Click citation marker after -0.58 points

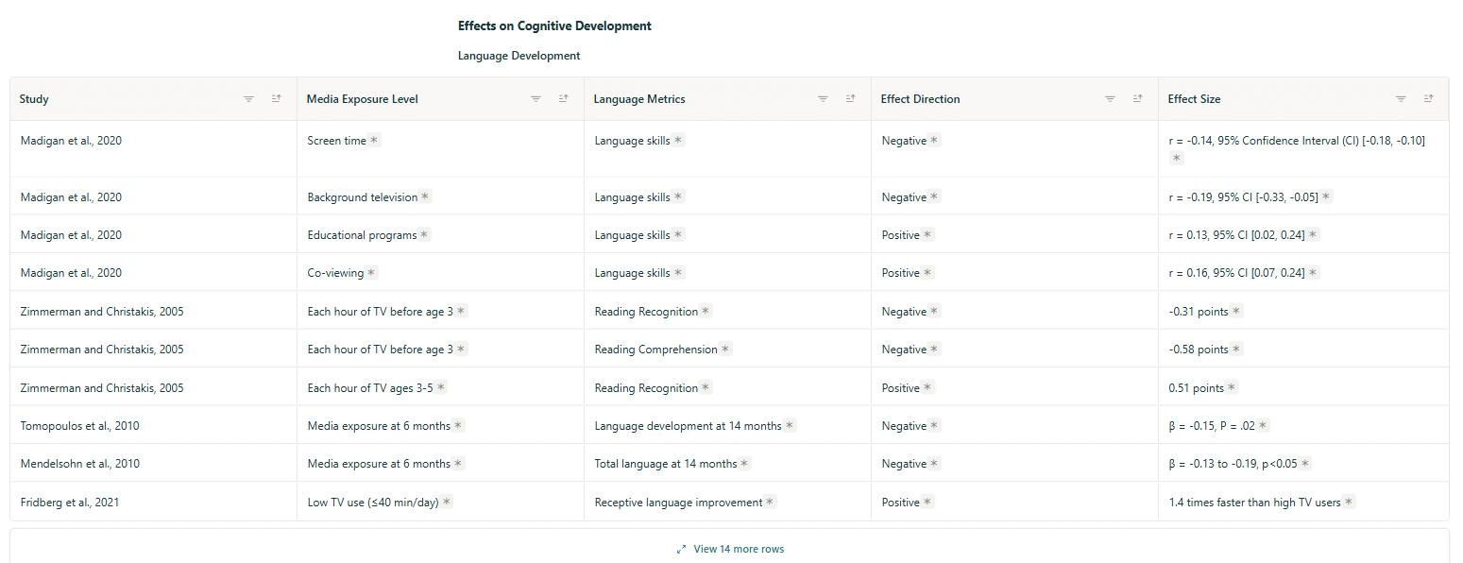pos(1236,350)
